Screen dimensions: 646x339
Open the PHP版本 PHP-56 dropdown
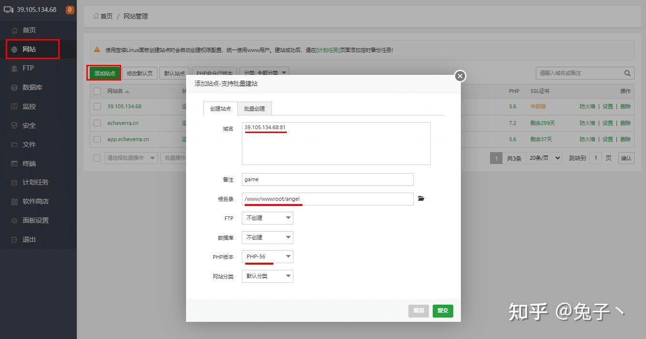[268, 257]
